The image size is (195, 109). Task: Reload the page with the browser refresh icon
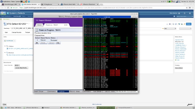pos(8,8)
